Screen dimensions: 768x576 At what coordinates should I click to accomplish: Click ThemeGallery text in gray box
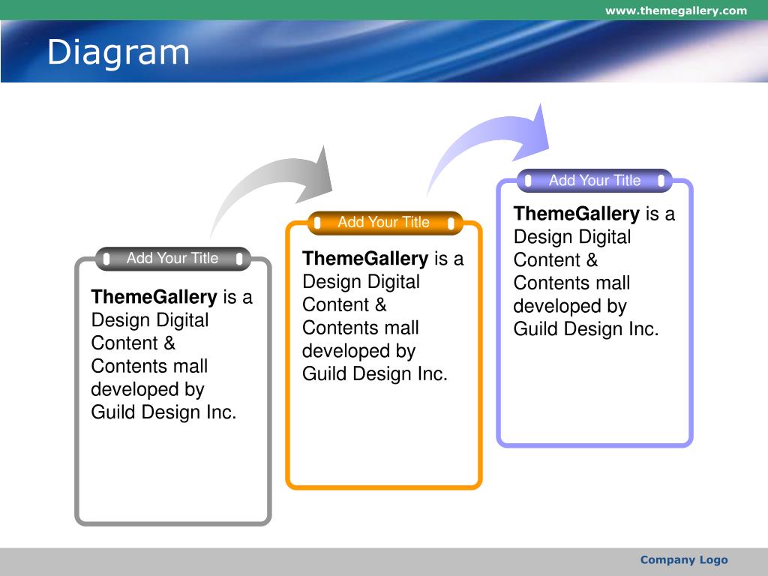[x=154, y=297]
